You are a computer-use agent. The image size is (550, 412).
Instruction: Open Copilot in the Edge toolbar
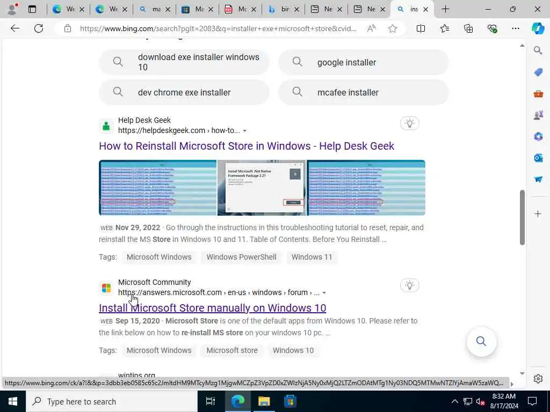point(538,28)
